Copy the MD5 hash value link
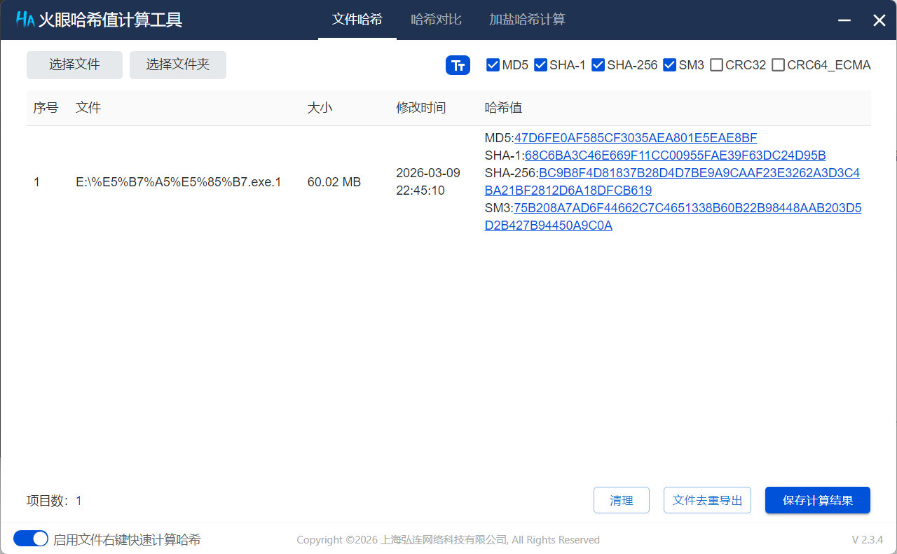897x554 pixels. point(636,138)
